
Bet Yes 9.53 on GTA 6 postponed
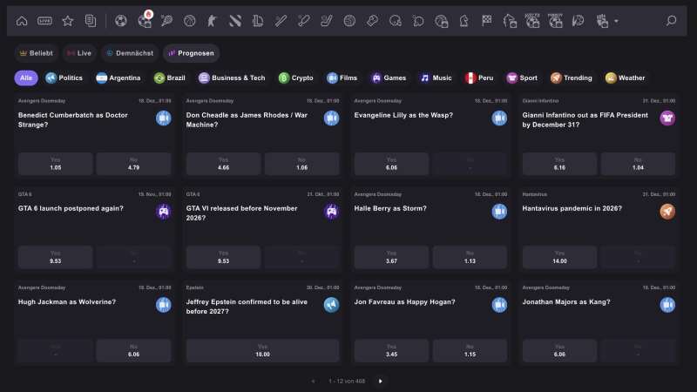pyautogui.click(x=56, y=257)
